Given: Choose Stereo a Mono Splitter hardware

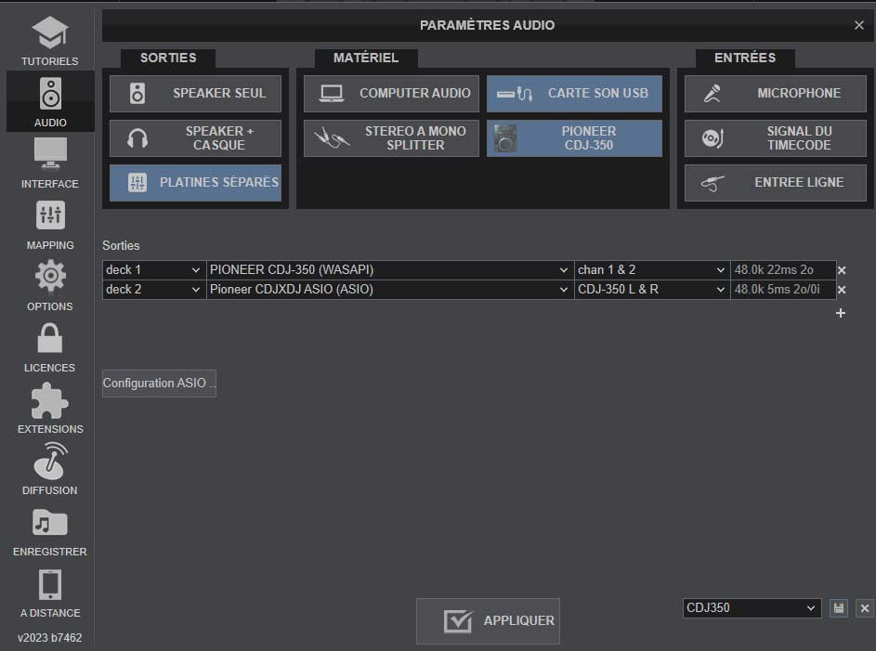Looking at the screenshot, I should coord(391,137).
